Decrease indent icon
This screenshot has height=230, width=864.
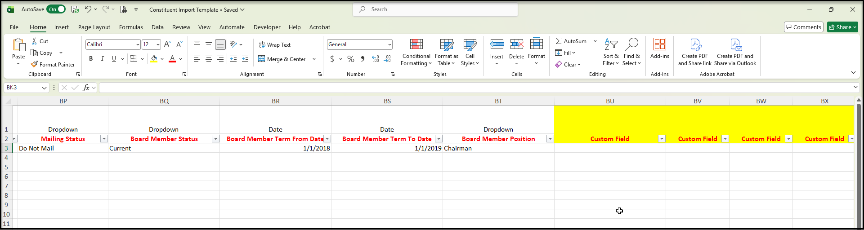coord(233,59)
